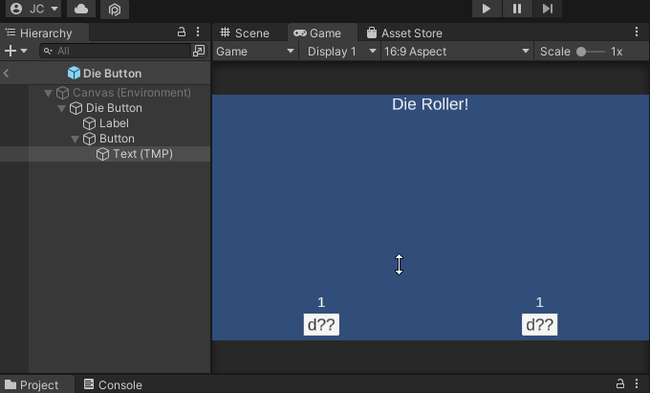Click the plus create object button
650x393 pixels.
pos(10,51)
